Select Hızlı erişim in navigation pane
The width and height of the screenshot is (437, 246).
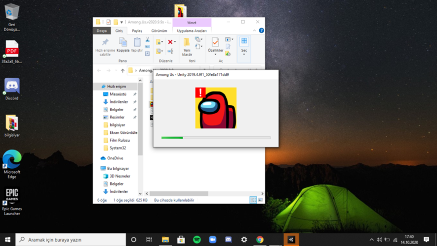pyautogui.click(x=116, y=87)
